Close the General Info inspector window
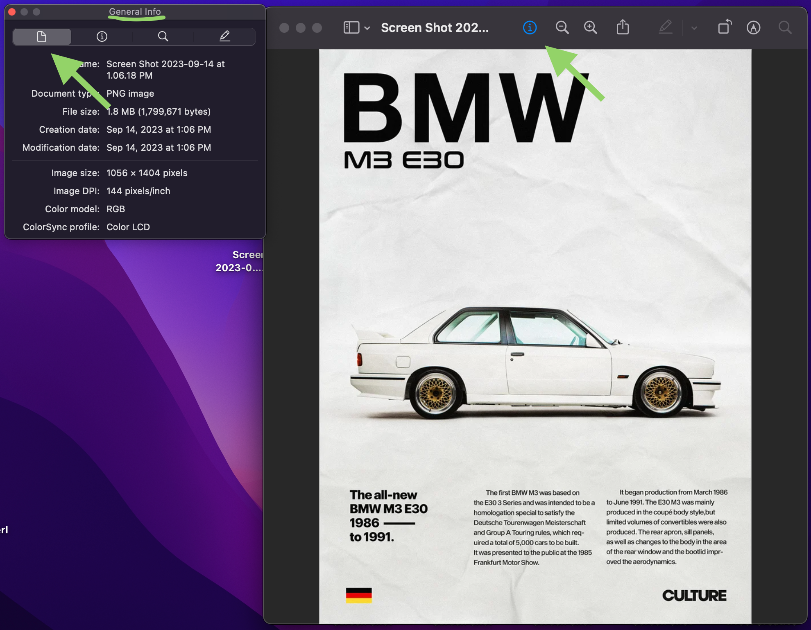 12,12
